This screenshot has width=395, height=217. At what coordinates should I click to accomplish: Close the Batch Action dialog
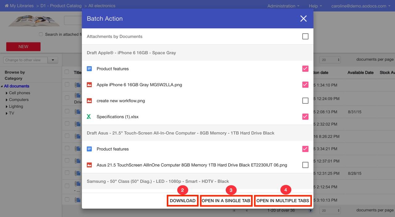pyautogui.click(x=304, y=18)
